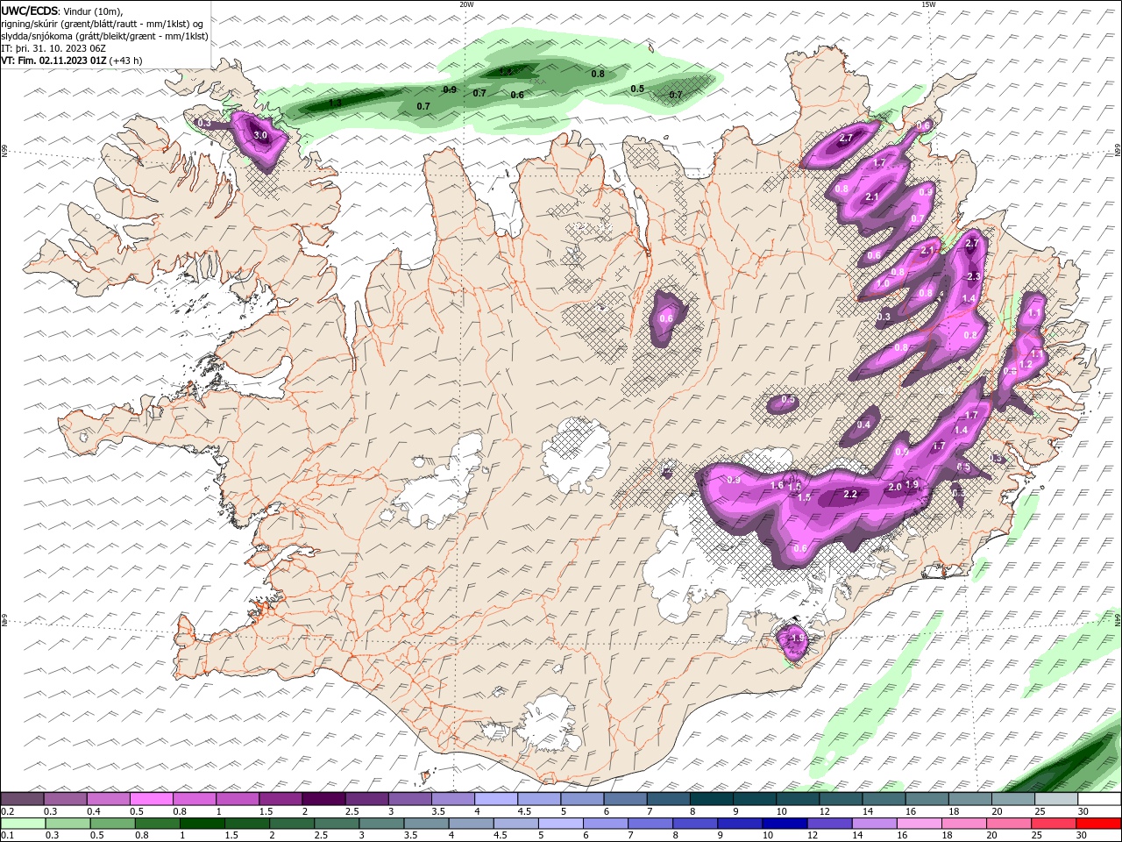
Task: Pick the 0.8 green swatch in lower rain scale
Action: [157, 824]
